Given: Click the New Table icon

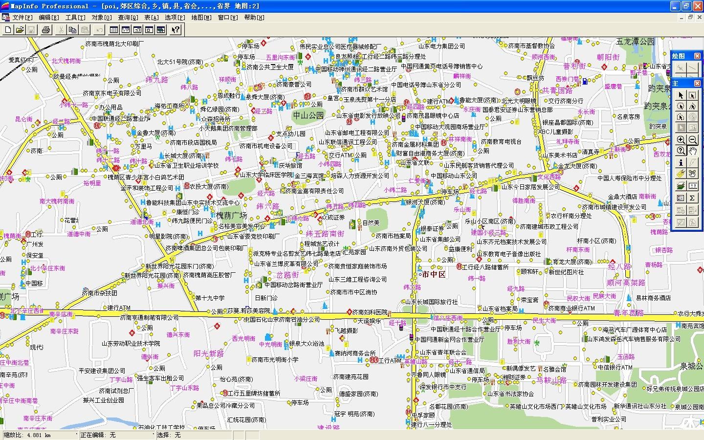Looking at the screenshot, I should [x=8, y=30].
